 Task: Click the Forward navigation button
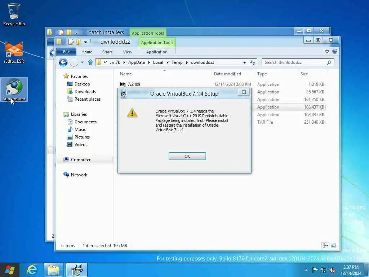click(74, 62)
